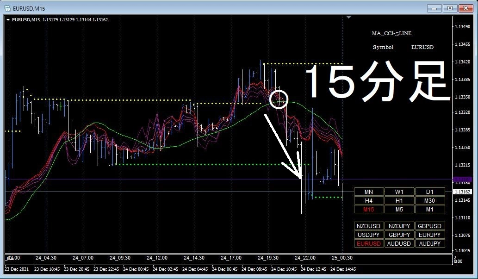Minimize the EURUSD,M15 chart window
Screen dimensions: 478x279
coord(434,8)
